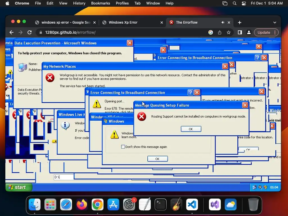
Task: Open the History menu
Action: 79,3
